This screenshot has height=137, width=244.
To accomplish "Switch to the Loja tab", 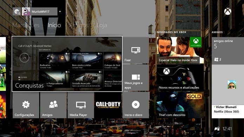I will pyautogui.click(x=101, y=25).
